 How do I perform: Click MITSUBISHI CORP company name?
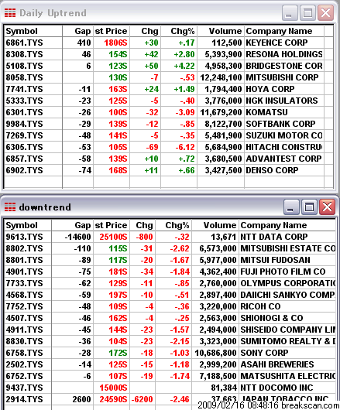(x=282, y=77)
